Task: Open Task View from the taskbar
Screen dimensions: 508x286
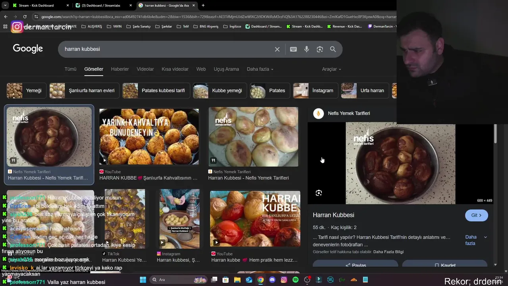Action: [214, 280]
